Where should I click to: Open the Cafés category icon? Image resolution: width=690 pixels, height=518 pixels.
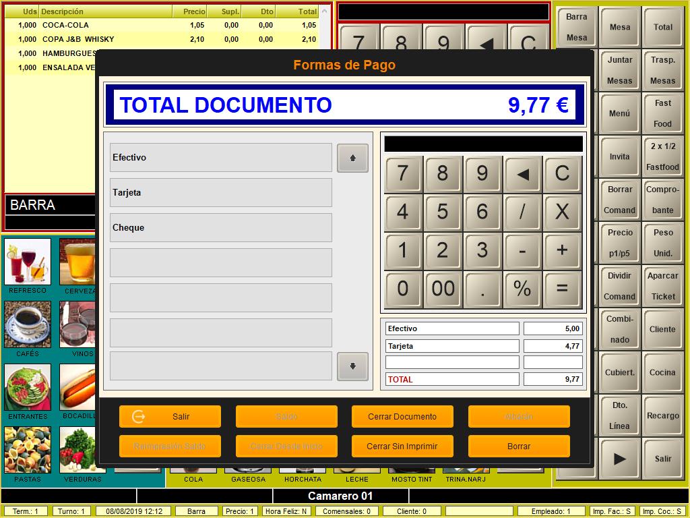point(28,324)
